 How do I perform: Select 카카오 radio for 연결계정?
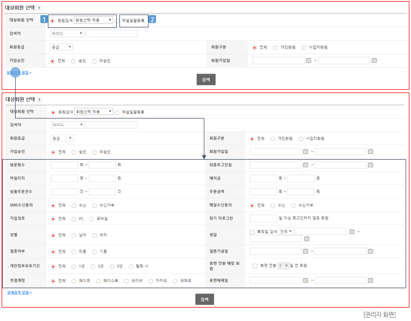pos(151,281)
